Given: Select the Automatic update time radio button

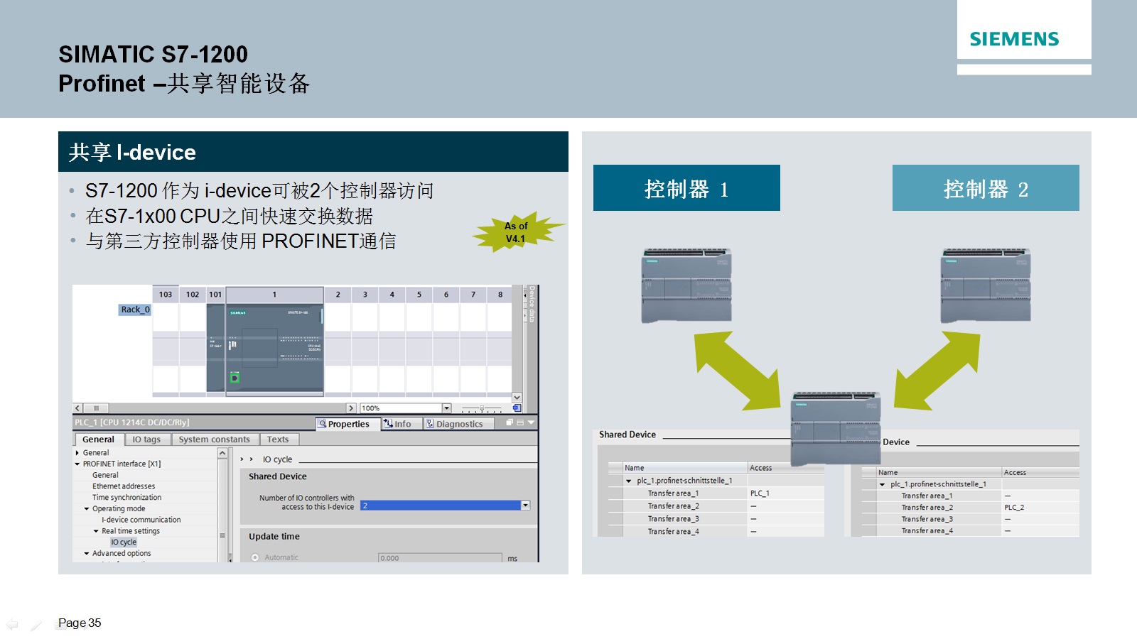Looking at the screenshot, I should [255, 557].
